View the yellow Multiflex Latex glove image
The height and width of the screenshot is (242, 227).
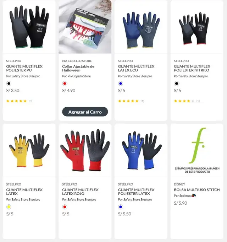(29, 150)
